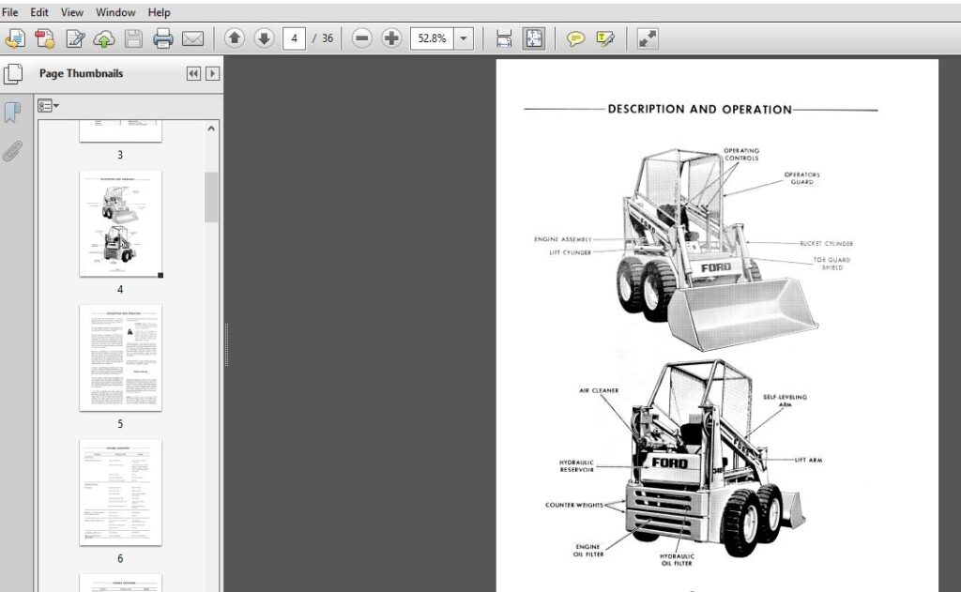This screenshot has width=961, height=592.
Task: Select page 4 thumbnail
Action: point(120,223)
